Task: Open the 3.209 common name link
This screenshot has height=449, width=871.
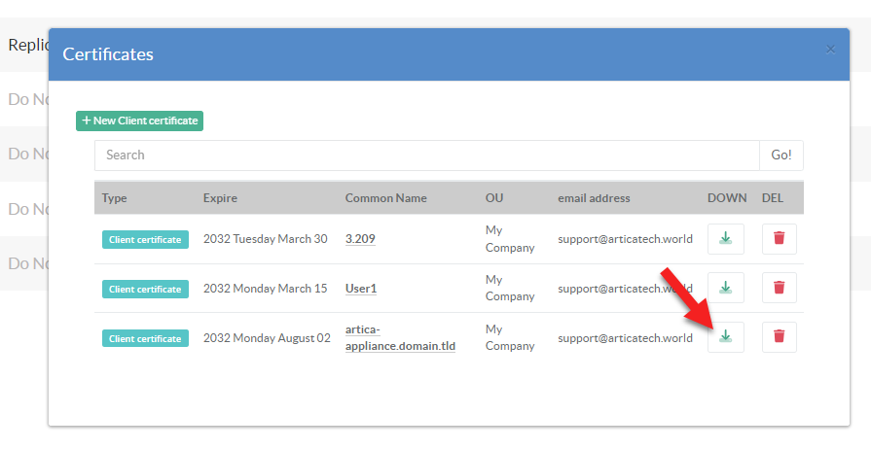Action: [360, 239]
